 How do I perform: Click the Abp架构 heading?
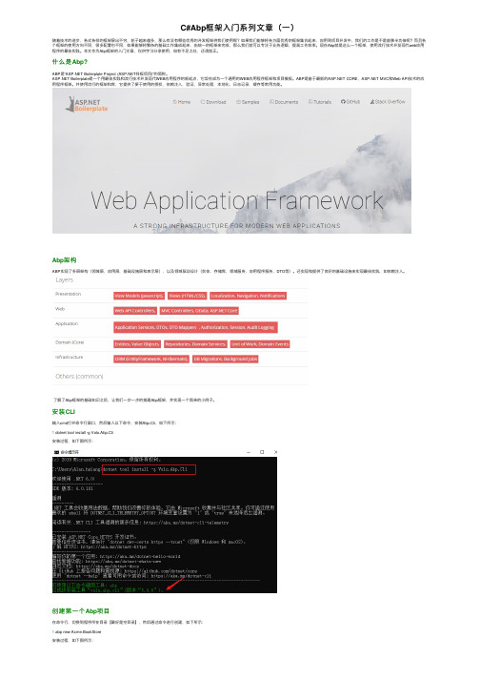point(64,260)
